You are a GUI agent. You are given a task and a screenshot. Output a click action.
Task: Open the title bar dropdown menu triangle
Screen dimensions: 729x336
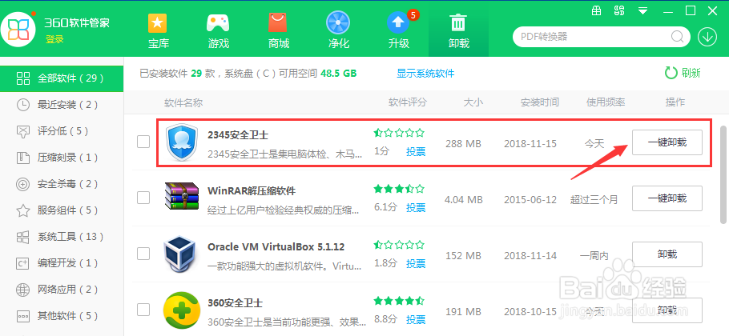(643, 10)
